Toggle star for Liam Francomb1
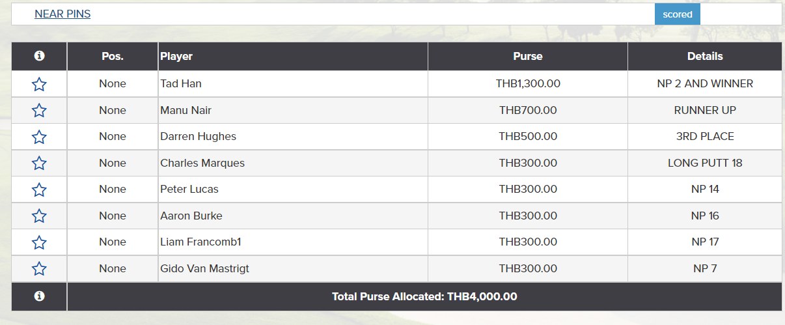Viewport: 785px width, 325px height. [39, 242]
